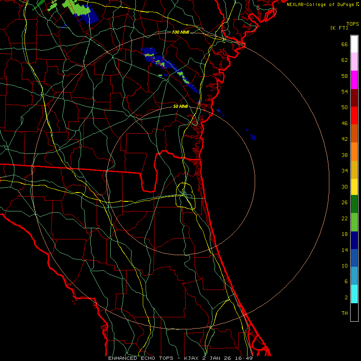The image size is (361, 361).
Task: Select the dark red legend swatch
Action: pos(354,98)
